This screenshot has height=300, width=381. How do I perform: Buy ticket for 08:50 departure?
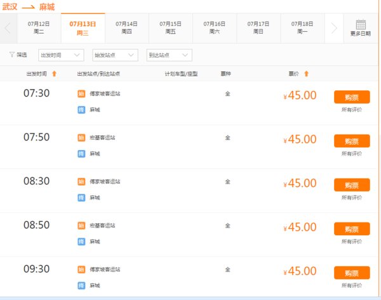tap(352, 229)
